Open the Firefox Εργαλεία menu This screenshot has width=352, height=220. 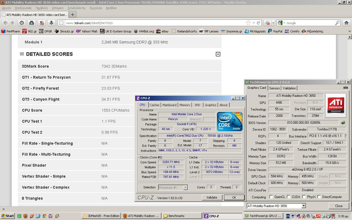[96, 8]
